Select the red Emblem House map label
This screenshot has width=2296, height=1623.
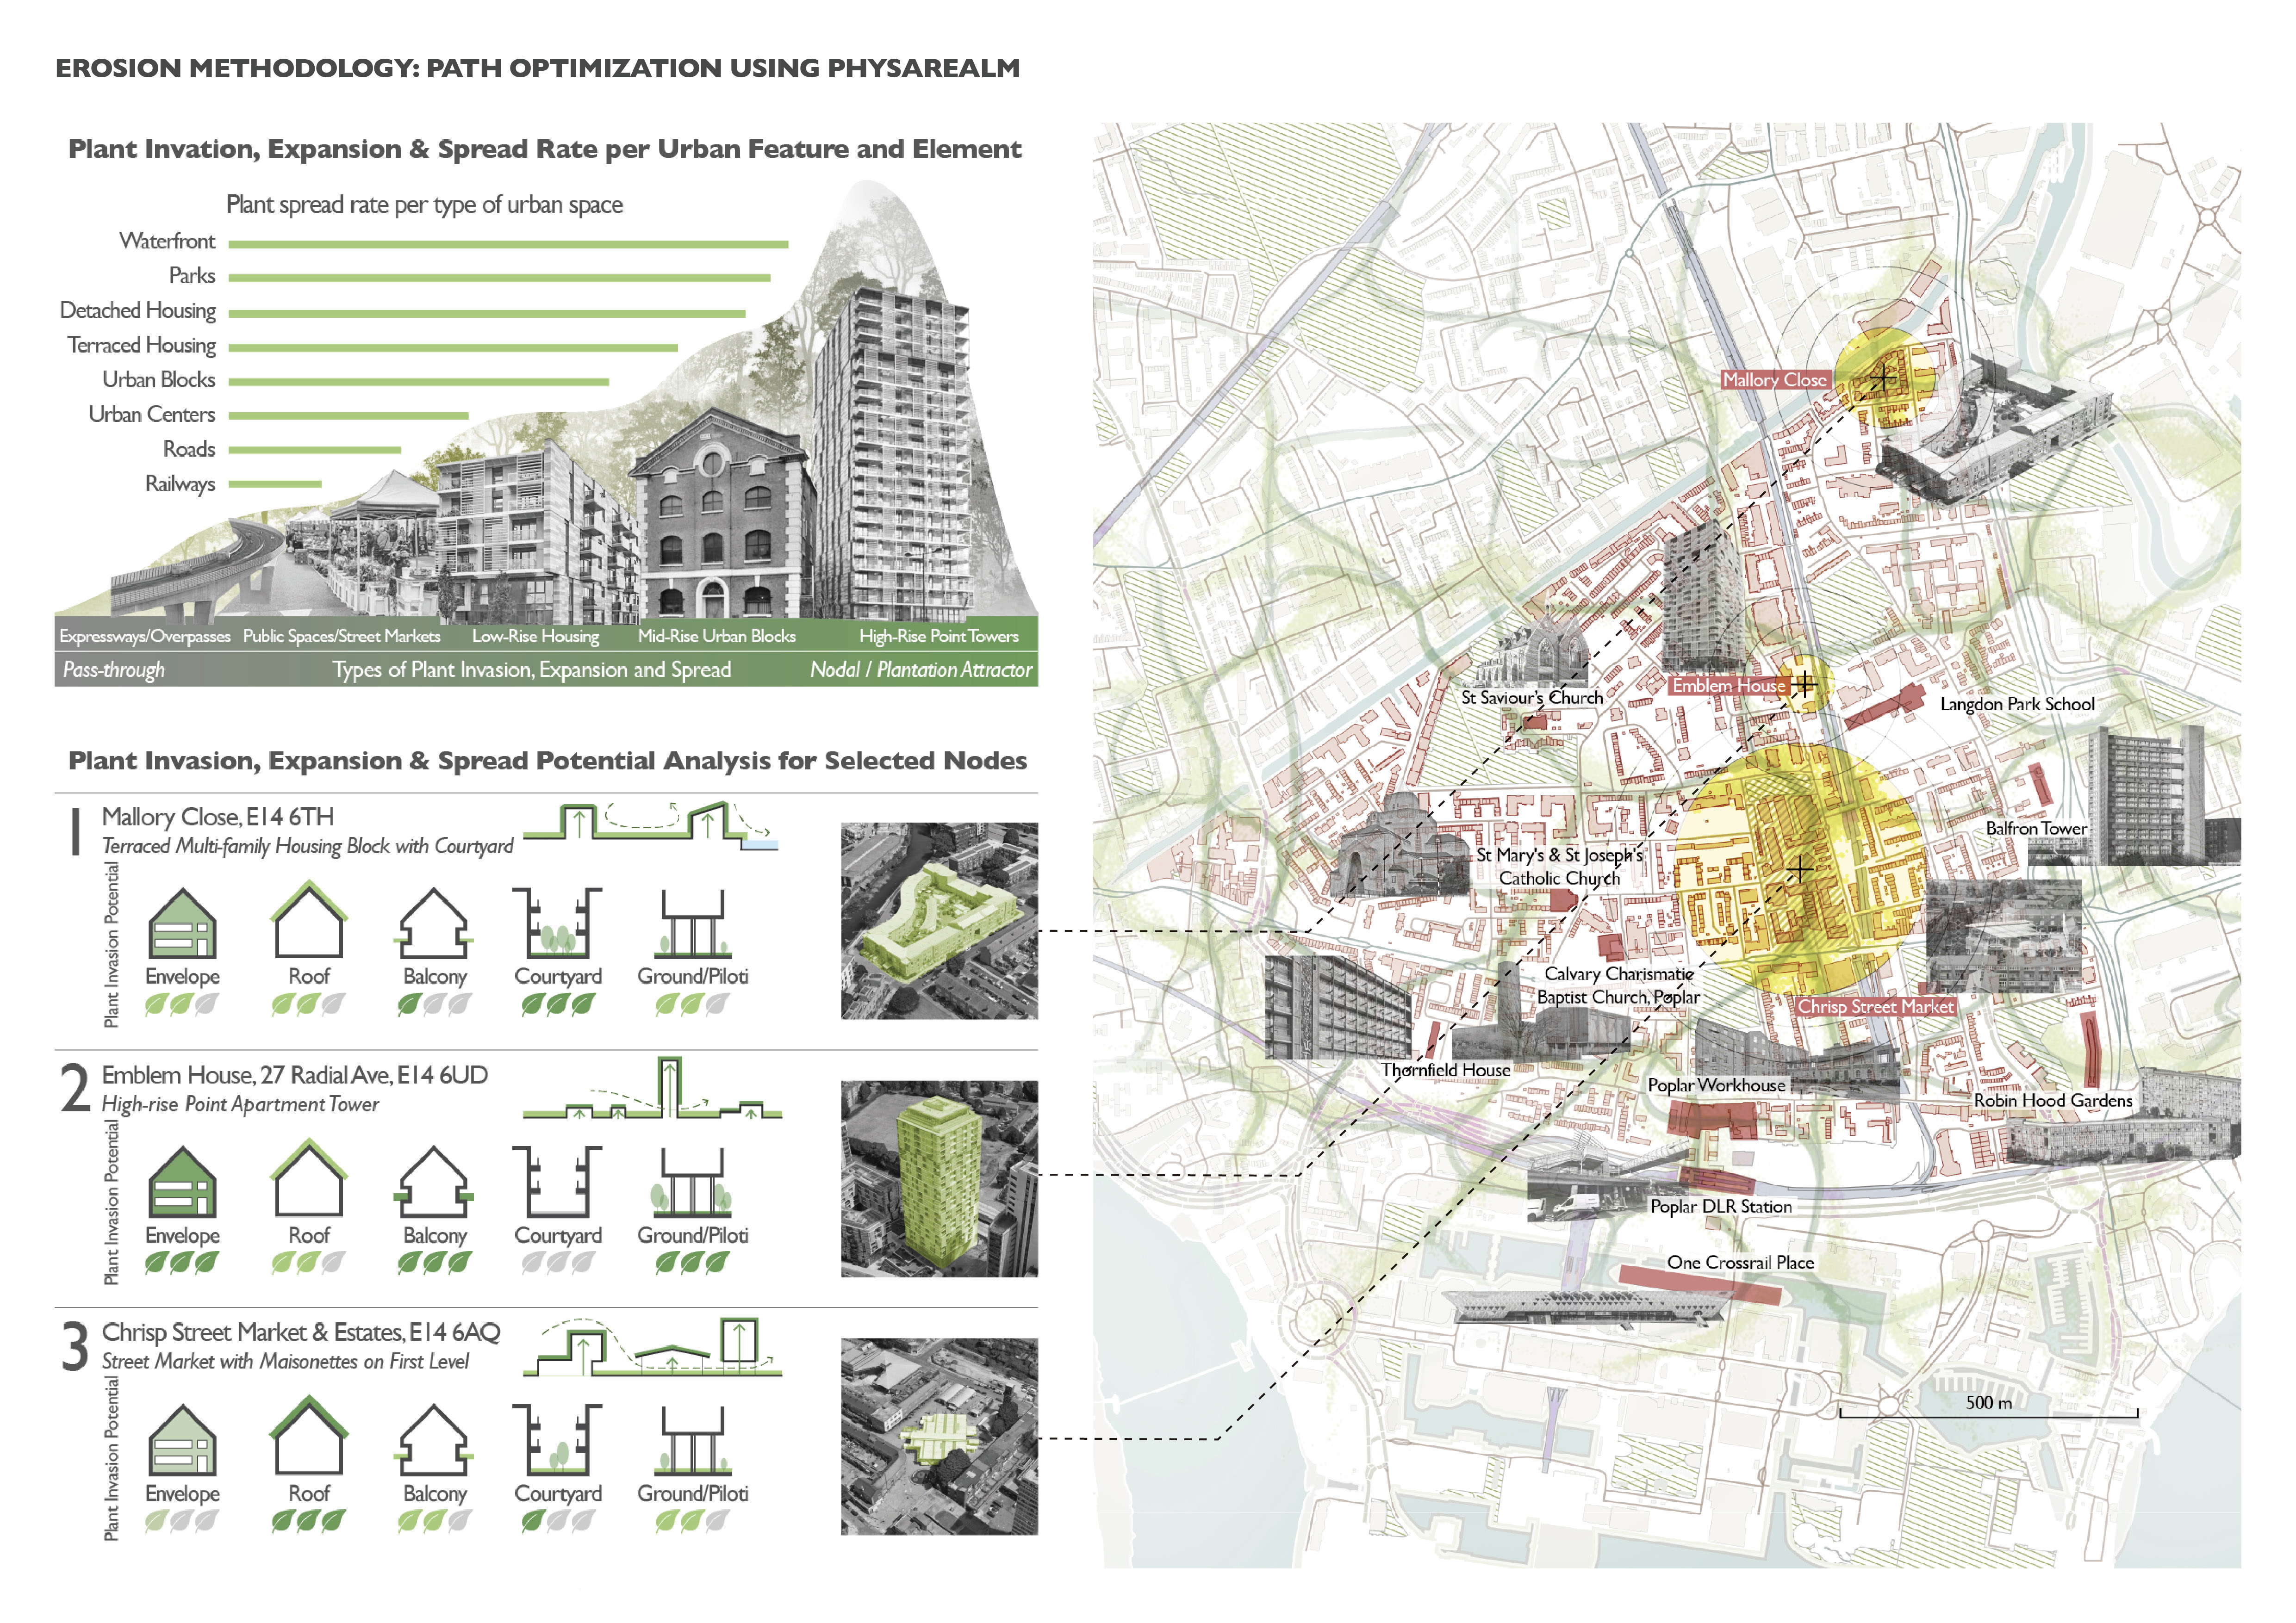coord(1728,686)
